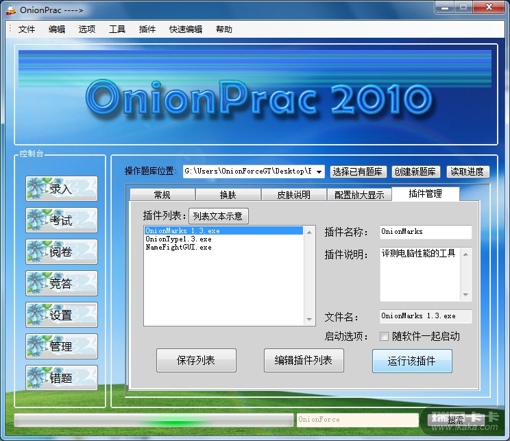
Task: Click the 插件名称 input field
Action: [x=426, y=232]
